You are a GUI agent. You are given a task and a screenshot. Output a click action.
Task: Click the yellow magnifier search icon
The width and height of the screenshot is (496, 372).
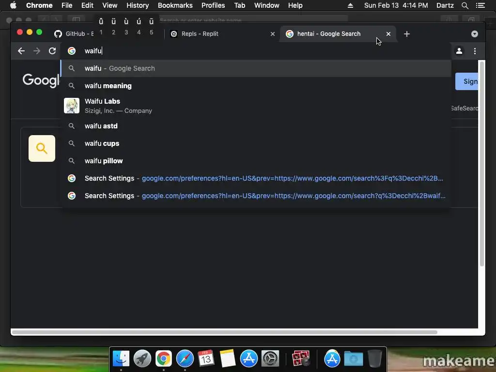42,148
